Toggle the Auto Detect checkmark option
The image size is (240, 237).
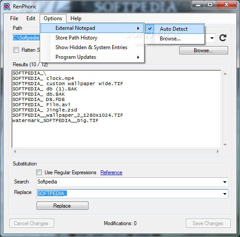point(174,29)
